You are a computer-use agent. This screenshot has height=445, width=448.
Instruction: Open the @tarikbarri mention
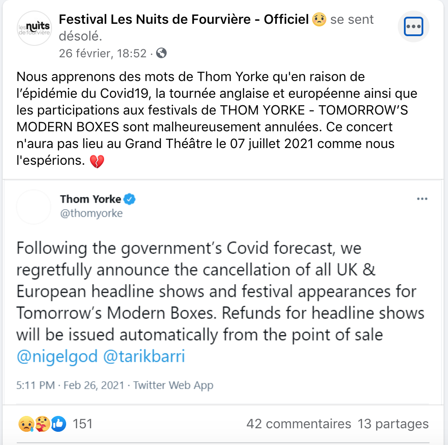coord(144,356)
